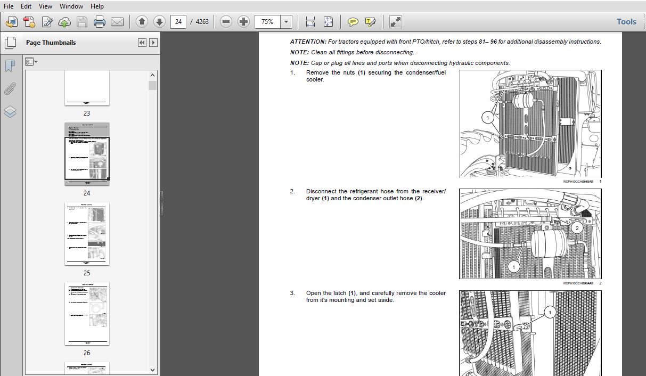Viewport: 646px width, 376px height.
Task: Open the Bookmarks panel icon
Action: coord(10,66)
